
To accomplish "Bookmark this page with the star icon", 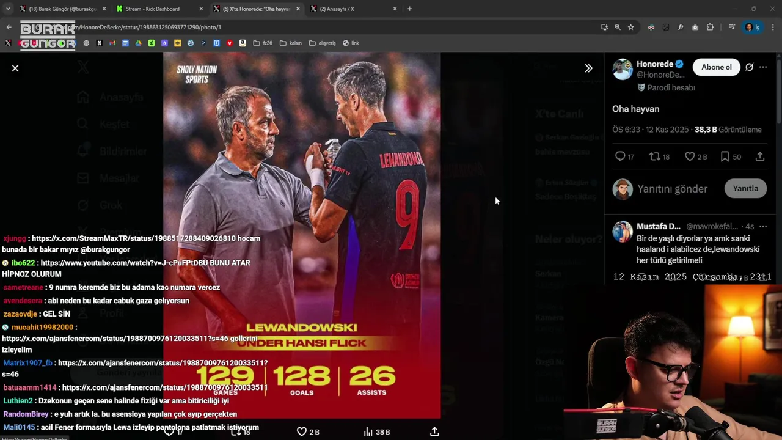I will 630,27.
